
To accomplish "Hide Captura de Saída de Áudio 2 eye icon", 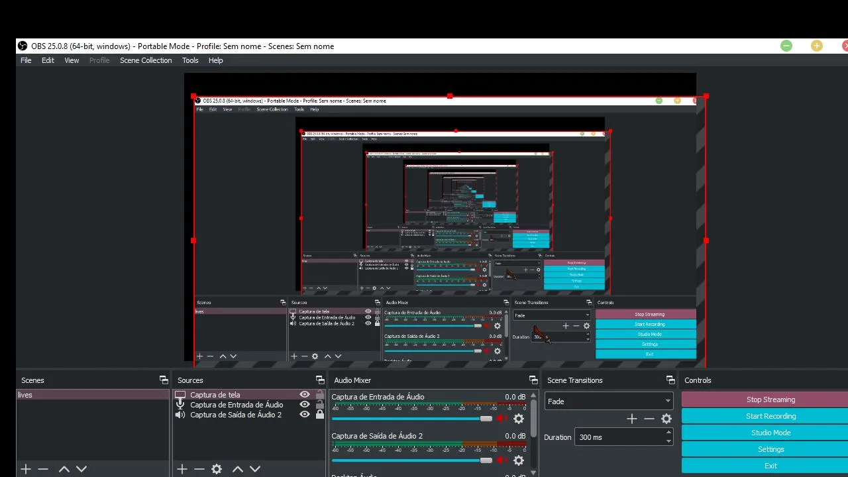I will point(305,415).
